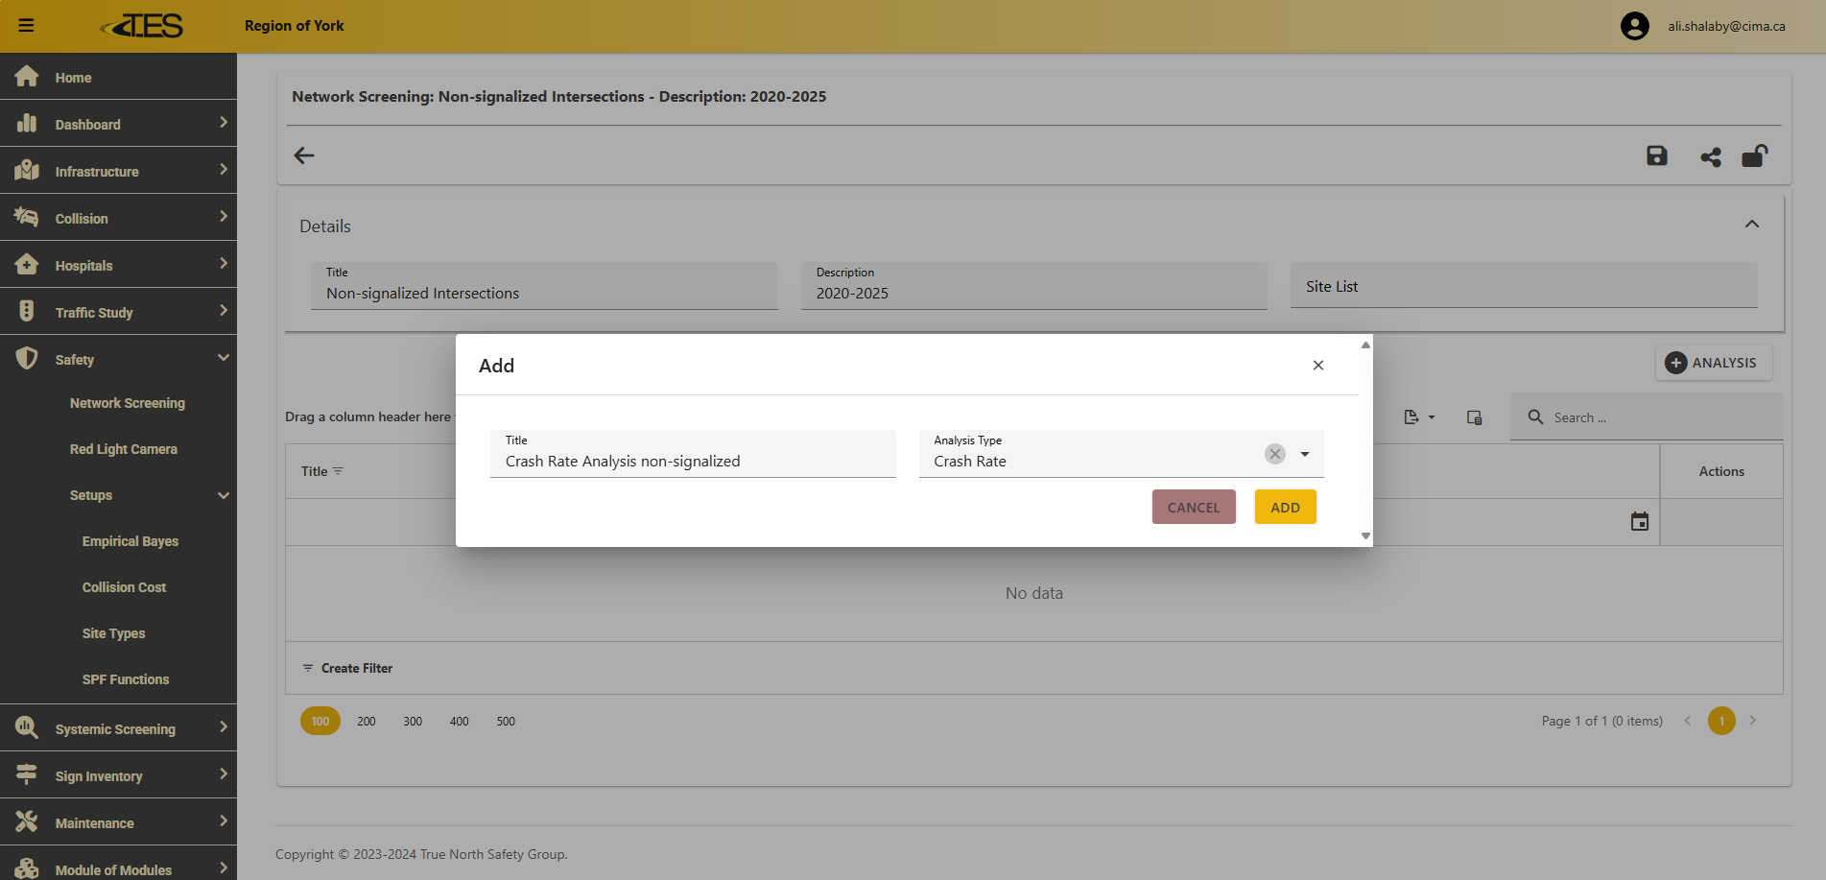Open the calendar date picker icon
The image size is (1826, 880).
pyautogui.click(x=1639, y=522)
